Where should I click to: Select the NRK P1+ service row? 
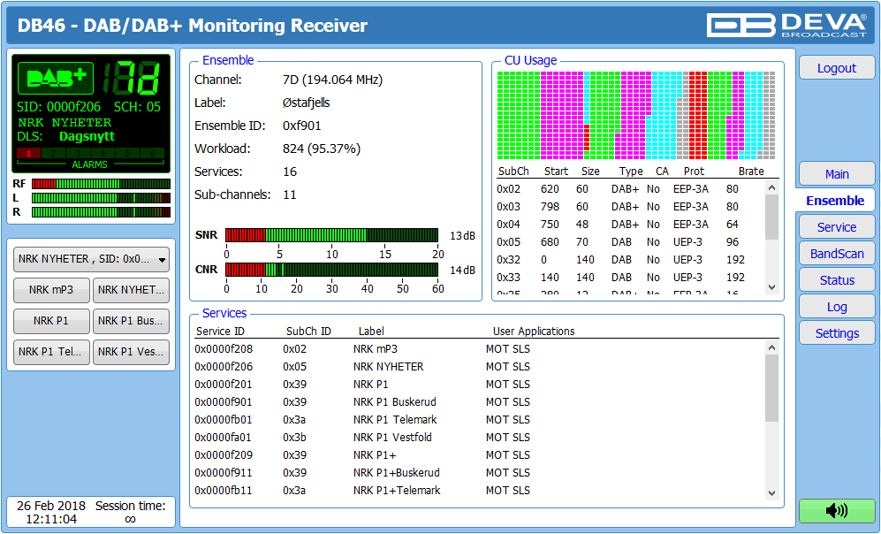pos(479,455)
